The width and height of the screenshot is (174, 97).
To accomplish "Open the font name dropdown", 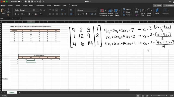I will [x=31, y=10].
